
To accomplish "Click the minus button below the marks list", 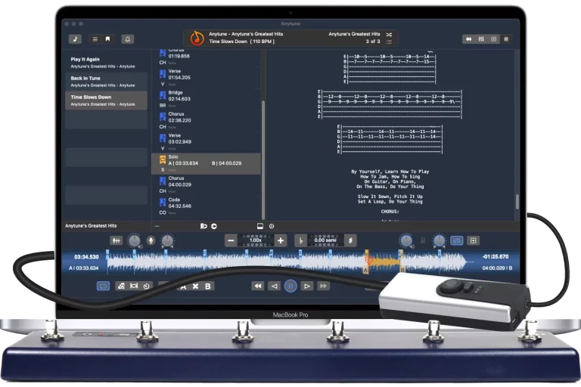I will (x=157, y=226).
